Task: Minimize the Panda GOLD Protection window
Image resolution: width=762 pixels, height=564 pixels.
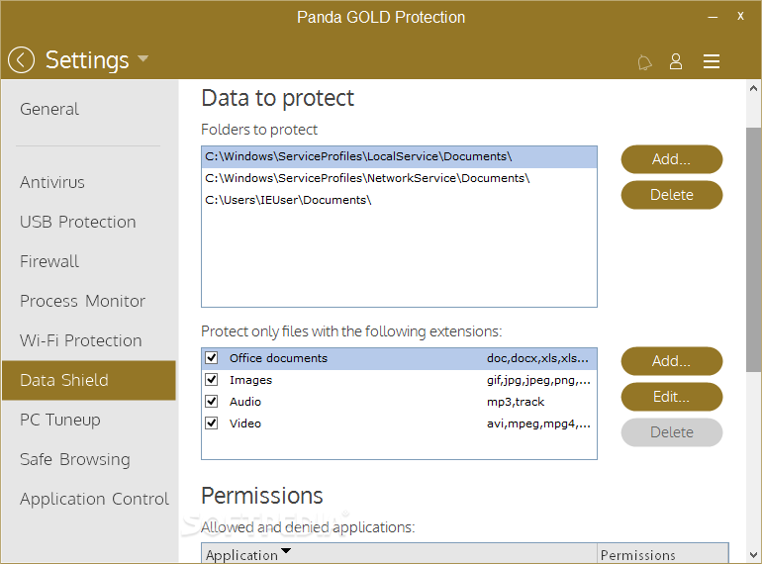Action: pos(713,18)
